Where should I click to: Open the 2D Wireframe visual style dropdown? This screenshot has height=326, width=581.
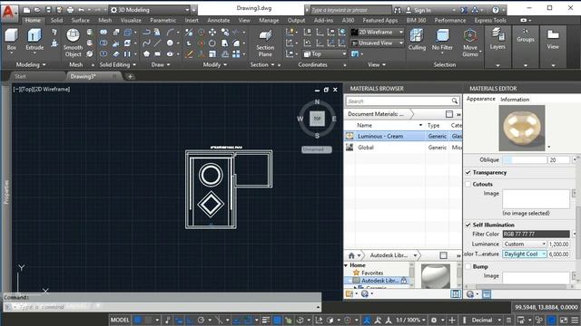click(x=377, y=33)
